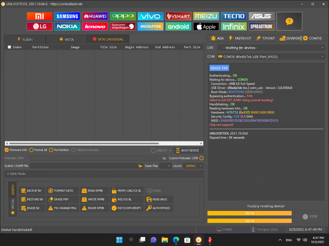Choose the Nokia brand logo
The height and width of the screenshot is (246, 329).
[67, 26]
